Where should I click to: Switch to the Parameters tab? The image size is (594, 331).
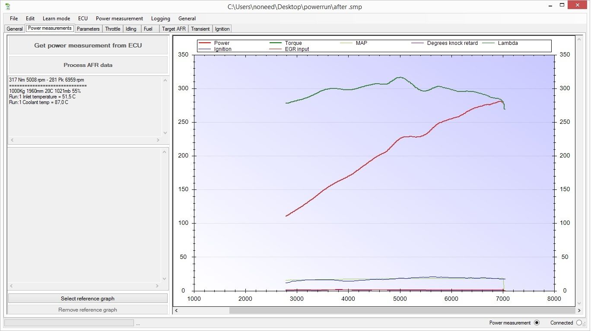(x=88, y=29)
